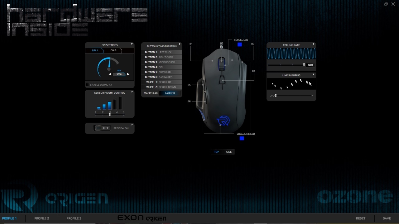Switch mouse view to SIDE
Image resolution: width=399 pixels, height=224 pixels.
(x=229, y=152)
